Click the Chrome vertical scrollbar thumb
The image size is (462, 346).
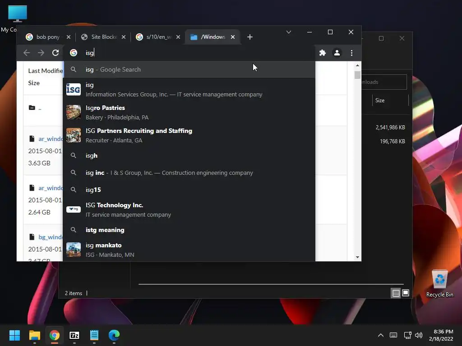point(357,75)
